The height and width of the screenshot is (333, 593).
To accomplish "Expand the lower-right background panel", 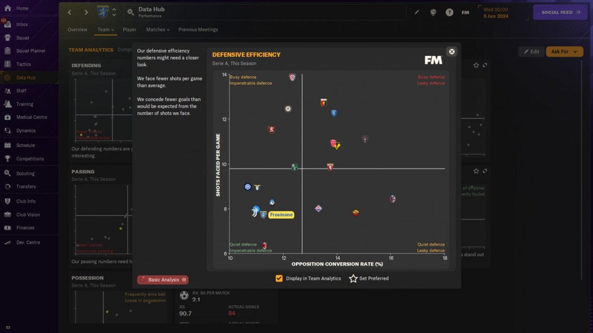I will tap(485, 171).
